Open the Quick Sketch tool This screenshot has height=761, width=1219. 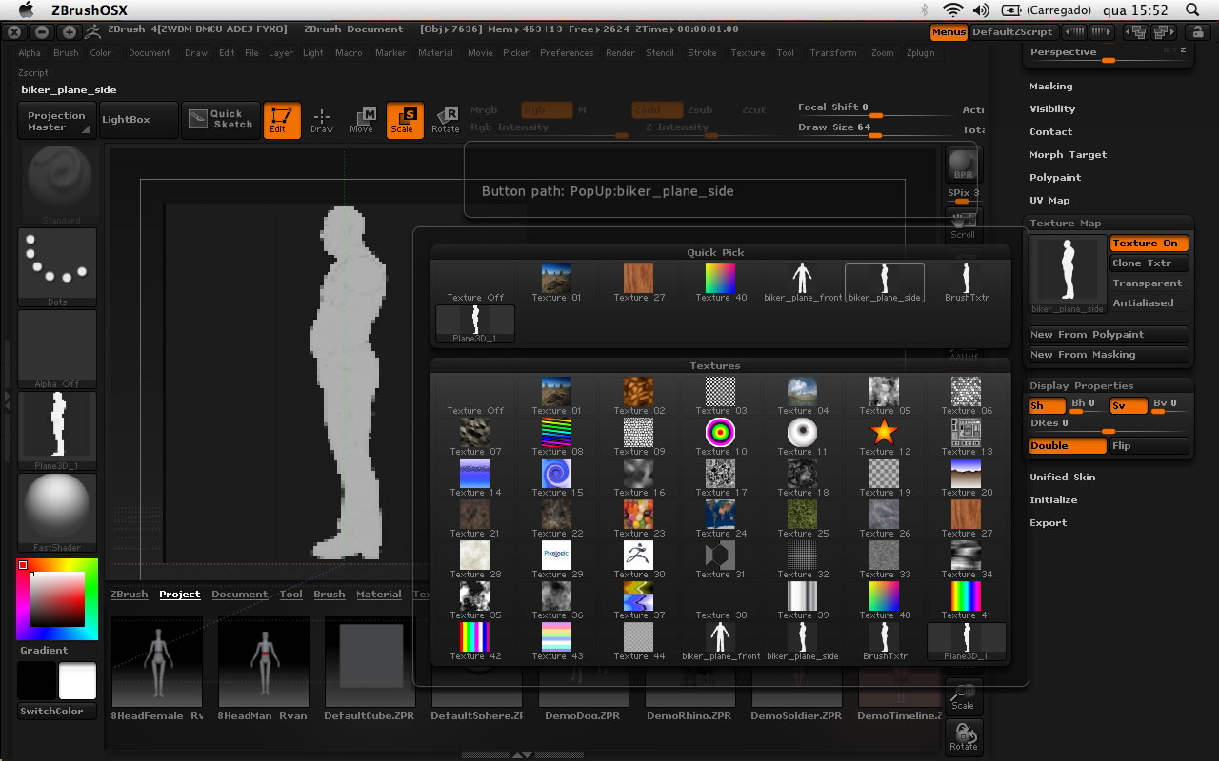[x=220, y=120]
